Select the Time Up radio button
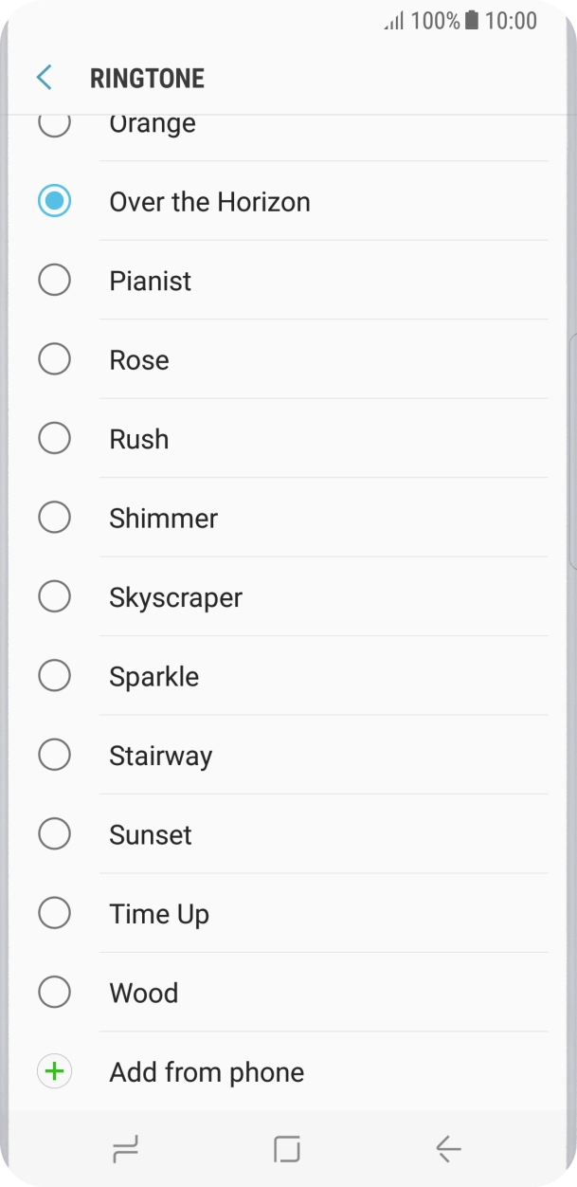Image resolution: width=577 pixels, height=1187 pixels. pos(54,914)
